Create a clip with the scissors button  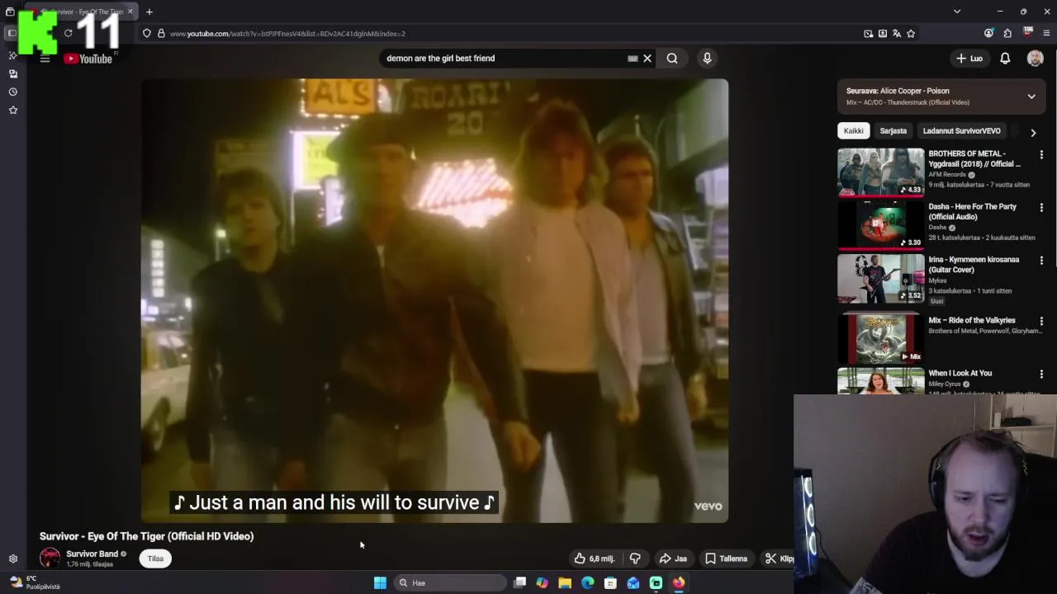[x=778, y=559]
